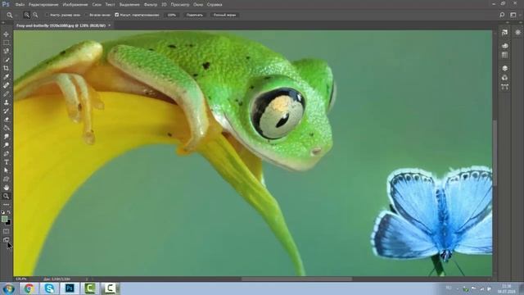Select the Crop tool
Screen dimensions: 524x295
pos(6,68)
